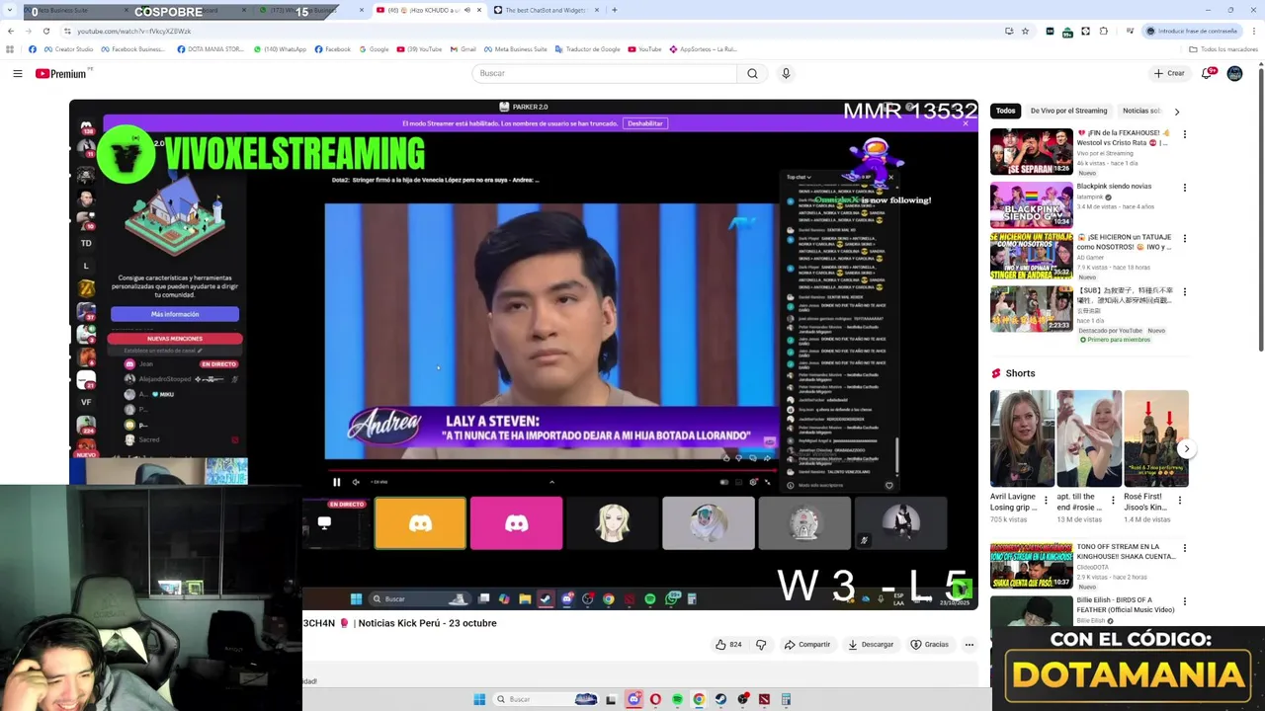
Task: Open options for Avril Lavigne short
Action: pos(1047,501)
